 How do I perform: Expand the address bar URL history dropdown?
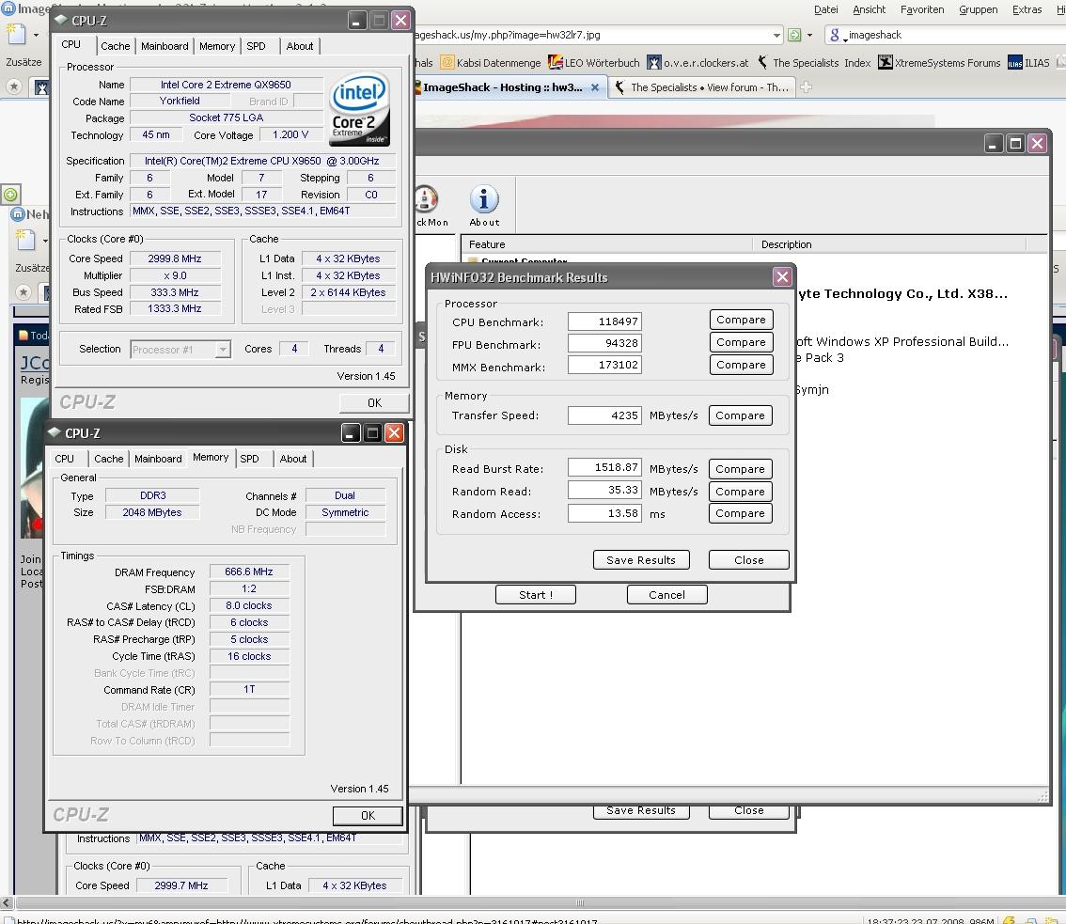pos(776,35)
